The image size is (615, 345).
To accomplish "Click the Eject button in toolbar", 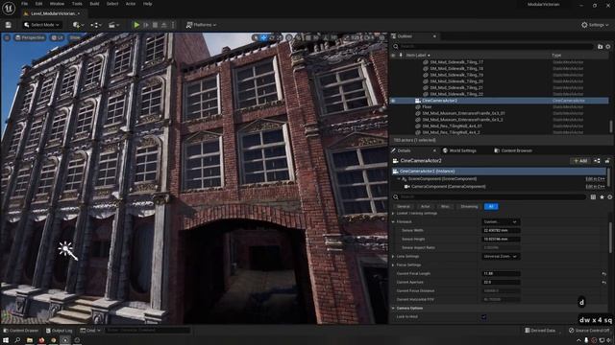I will tap(164, 25).
